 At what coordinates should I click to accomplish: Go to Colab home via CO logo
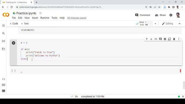pyautogui.click(x=6, y=15)
